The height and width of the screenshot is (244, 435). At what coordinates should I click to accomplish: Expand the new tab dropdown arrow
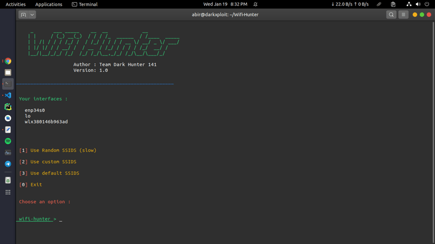tap(33, 15)
